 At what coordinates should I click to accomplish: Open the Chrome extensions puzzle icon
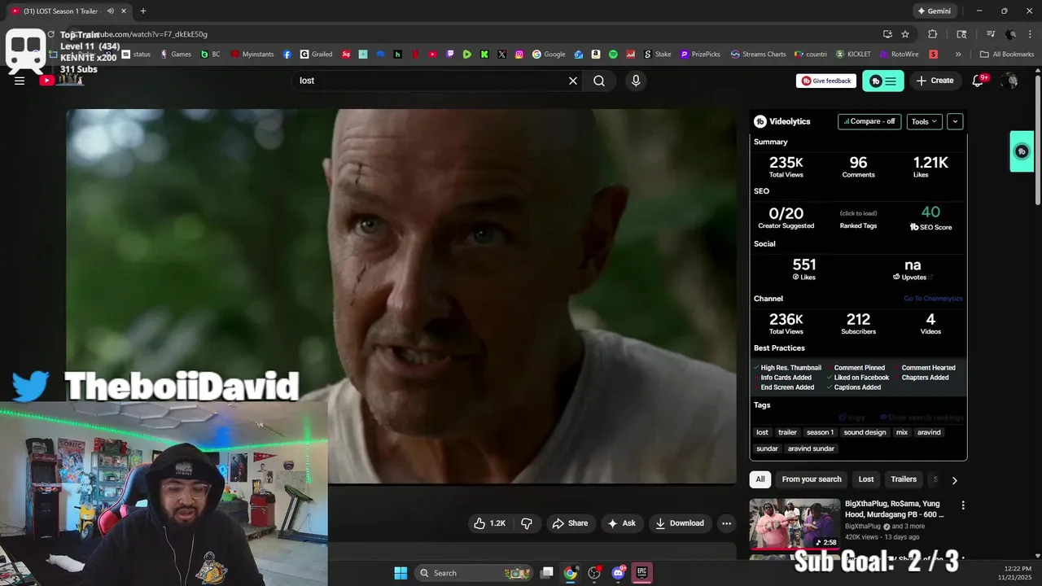point(933,34)
